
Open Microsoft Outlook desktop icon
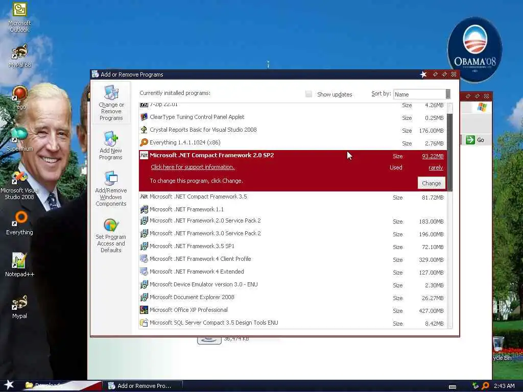pyautogui.click(x=19, y=17)
